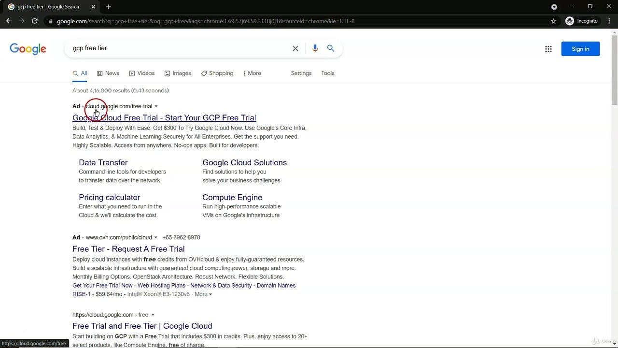
Task: Switch to the Videos tab
Action: click(x=142, y=73)
